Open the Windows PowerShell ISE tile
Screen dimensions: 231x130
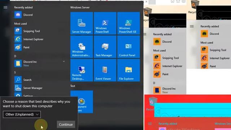pyautogui.click(x=128, y=23)
